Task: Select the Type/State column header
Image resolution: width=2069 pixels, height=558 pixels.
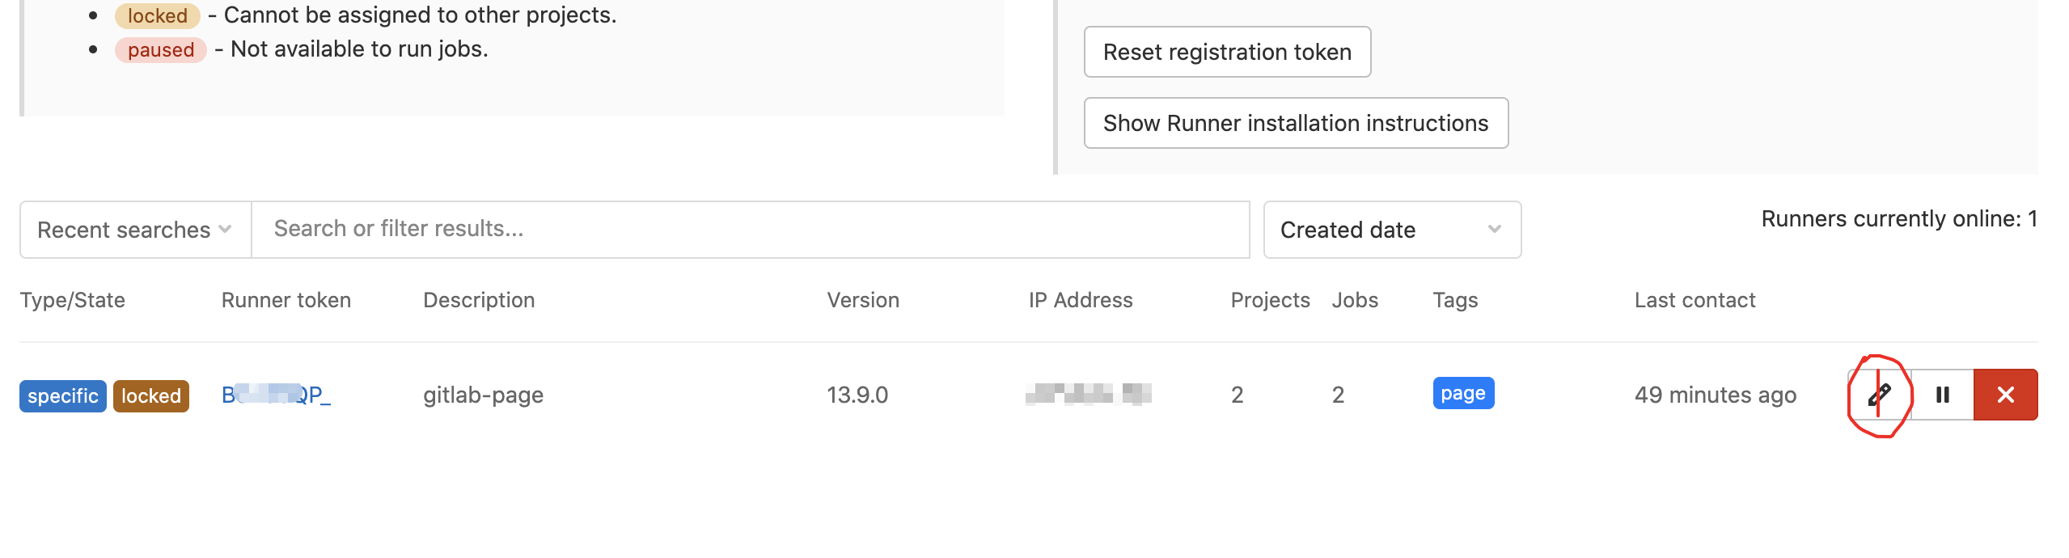Action: [71, 299]
